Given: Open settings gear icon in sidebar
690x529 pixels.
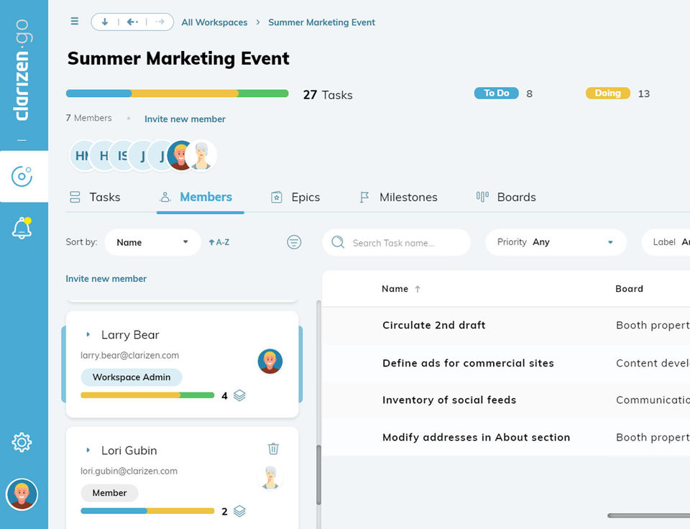Looking at the screenshot, I should click(x=22, y=442).
